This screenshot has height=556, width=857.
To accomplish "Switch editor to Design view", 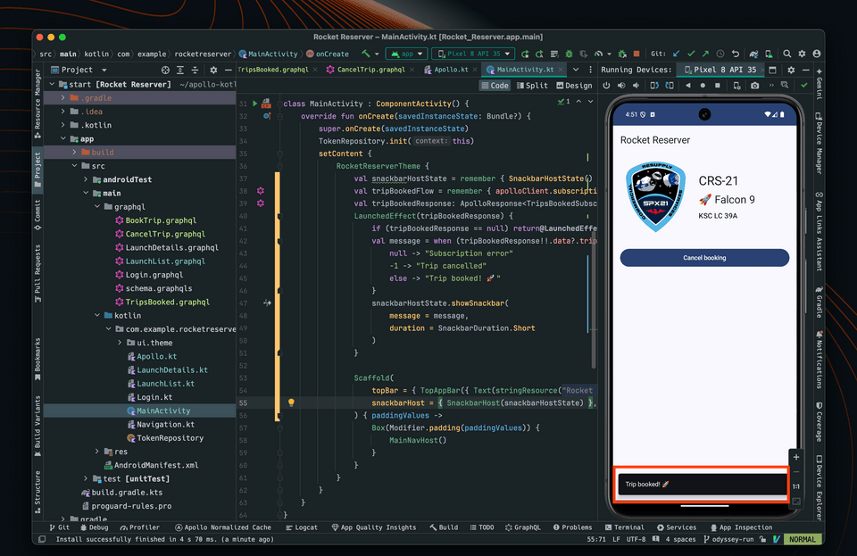I will click(x=574, y=85).
